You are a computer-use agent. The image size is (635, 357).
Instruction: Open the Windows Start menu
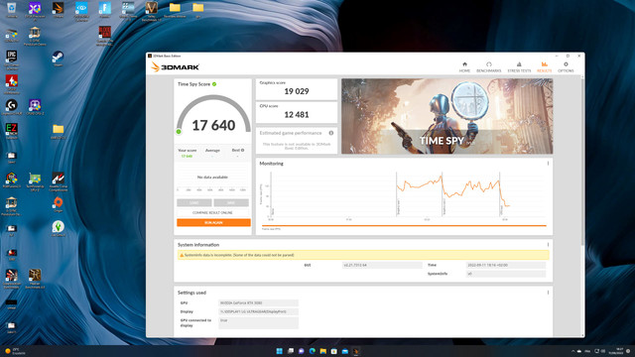[x=280, y=351]
